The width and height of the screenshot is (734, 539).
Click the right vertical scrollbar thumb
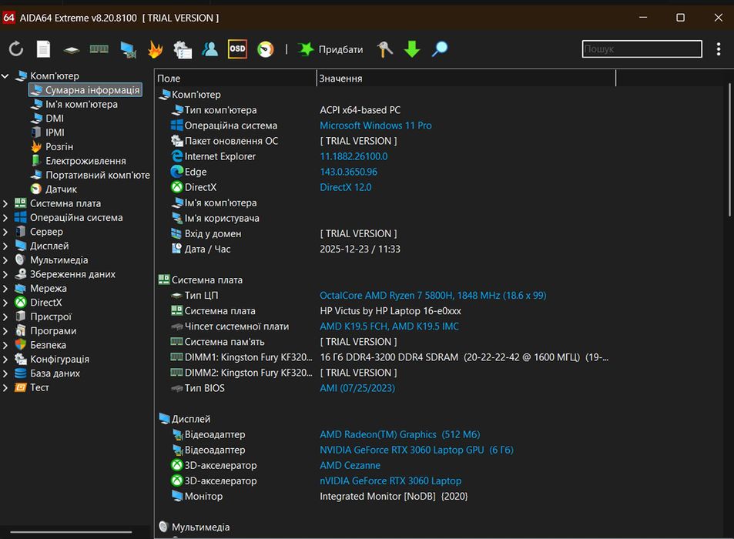[729, 149]
